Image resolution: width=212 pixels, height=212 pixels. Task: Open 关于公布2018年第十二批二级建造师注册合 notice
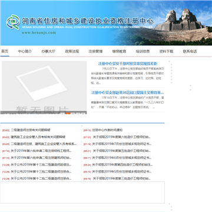41,178
